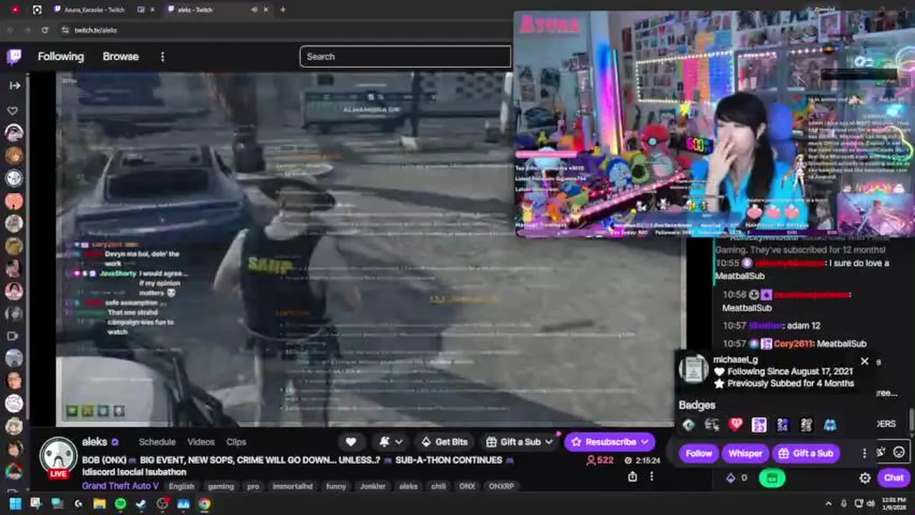
Task: Open user card three-dot options menu
Action: tap(864, 453)
